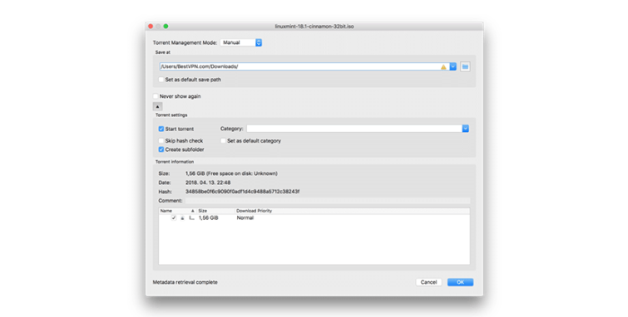Viewport: 628px width, 317px height.
Task: Click the folder browse icon beside save path
Action: pyautogui.click(x=465, y=66)
